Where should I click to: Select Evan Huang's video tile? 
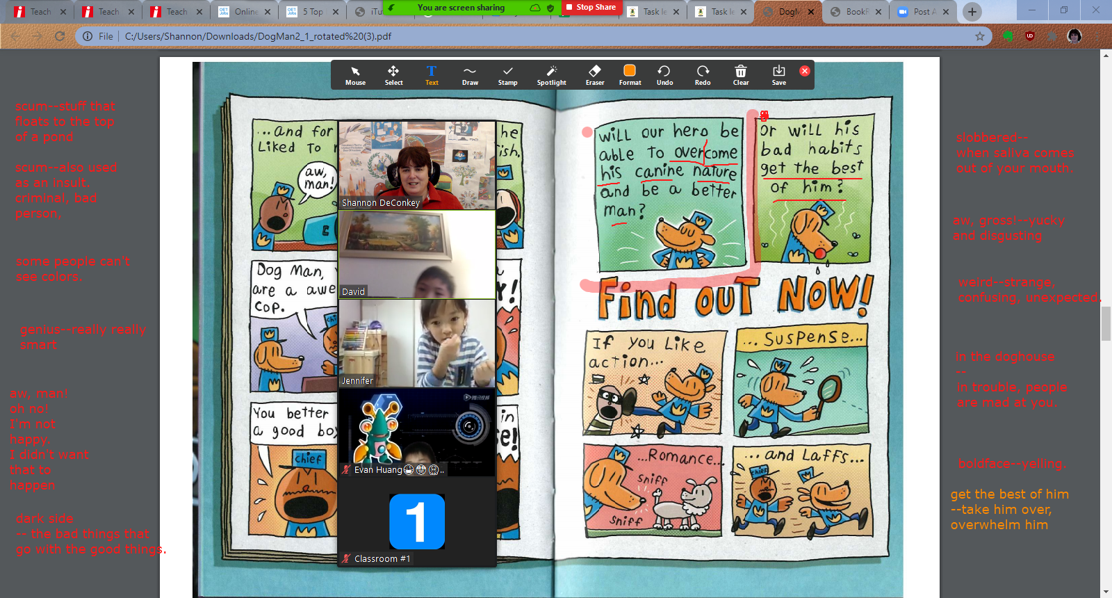[x=417, y=433]
